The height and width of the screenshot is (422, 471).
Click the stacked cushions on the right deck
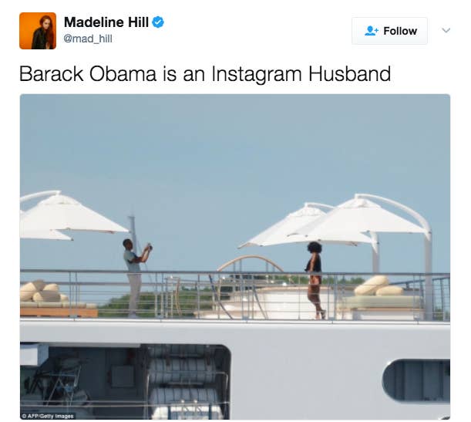pyautogui.click(x=378, y=286)
